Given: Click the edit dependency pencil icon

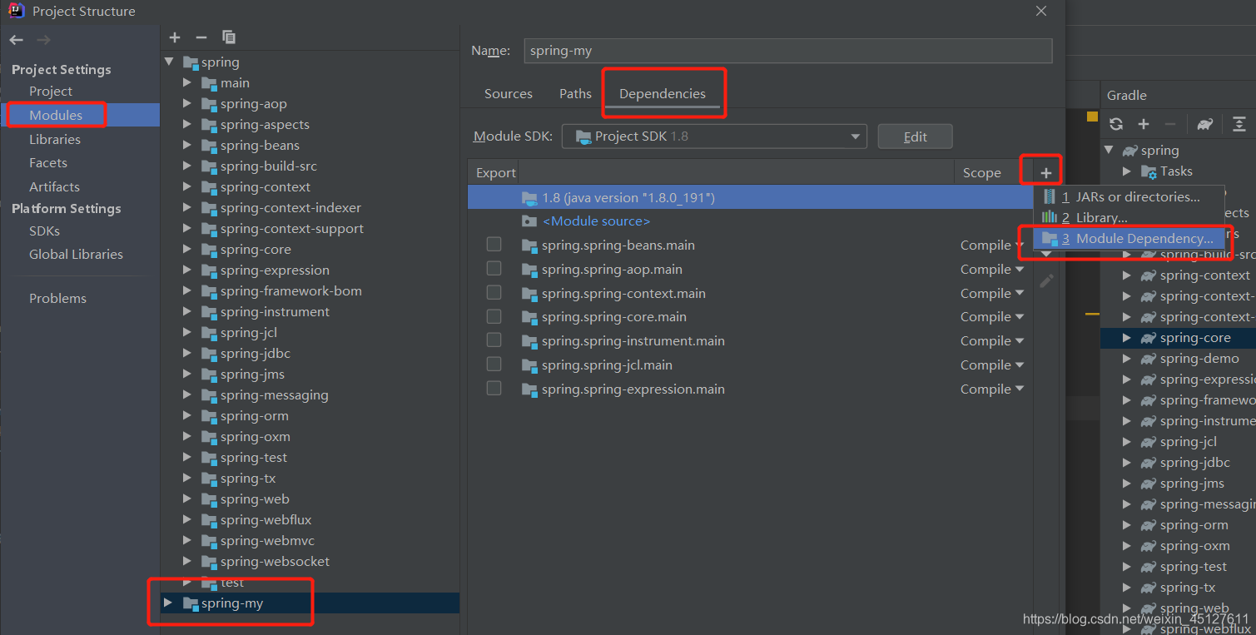Looking at the screenshot, I should 1046,281.
